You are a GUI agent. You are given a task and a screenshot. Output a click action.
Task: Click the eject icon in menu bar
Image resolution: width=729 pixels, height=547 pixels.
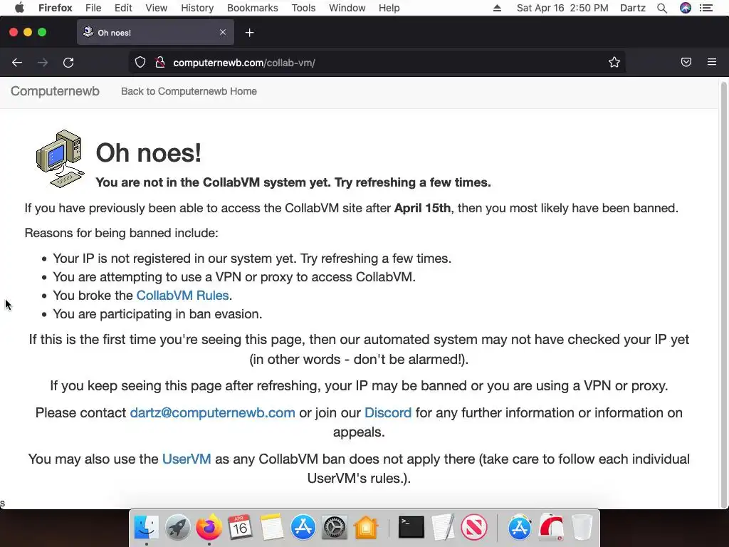tap(497, 8)
